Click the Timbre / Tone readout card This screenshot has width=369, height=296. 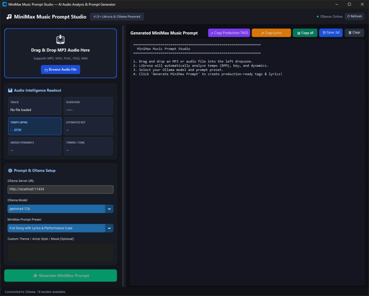click(88, 146)
